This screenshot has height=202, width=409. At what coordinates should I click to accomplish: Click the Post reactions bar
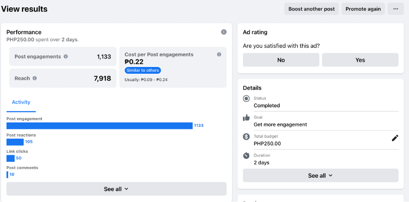click(x=15, y=142)
